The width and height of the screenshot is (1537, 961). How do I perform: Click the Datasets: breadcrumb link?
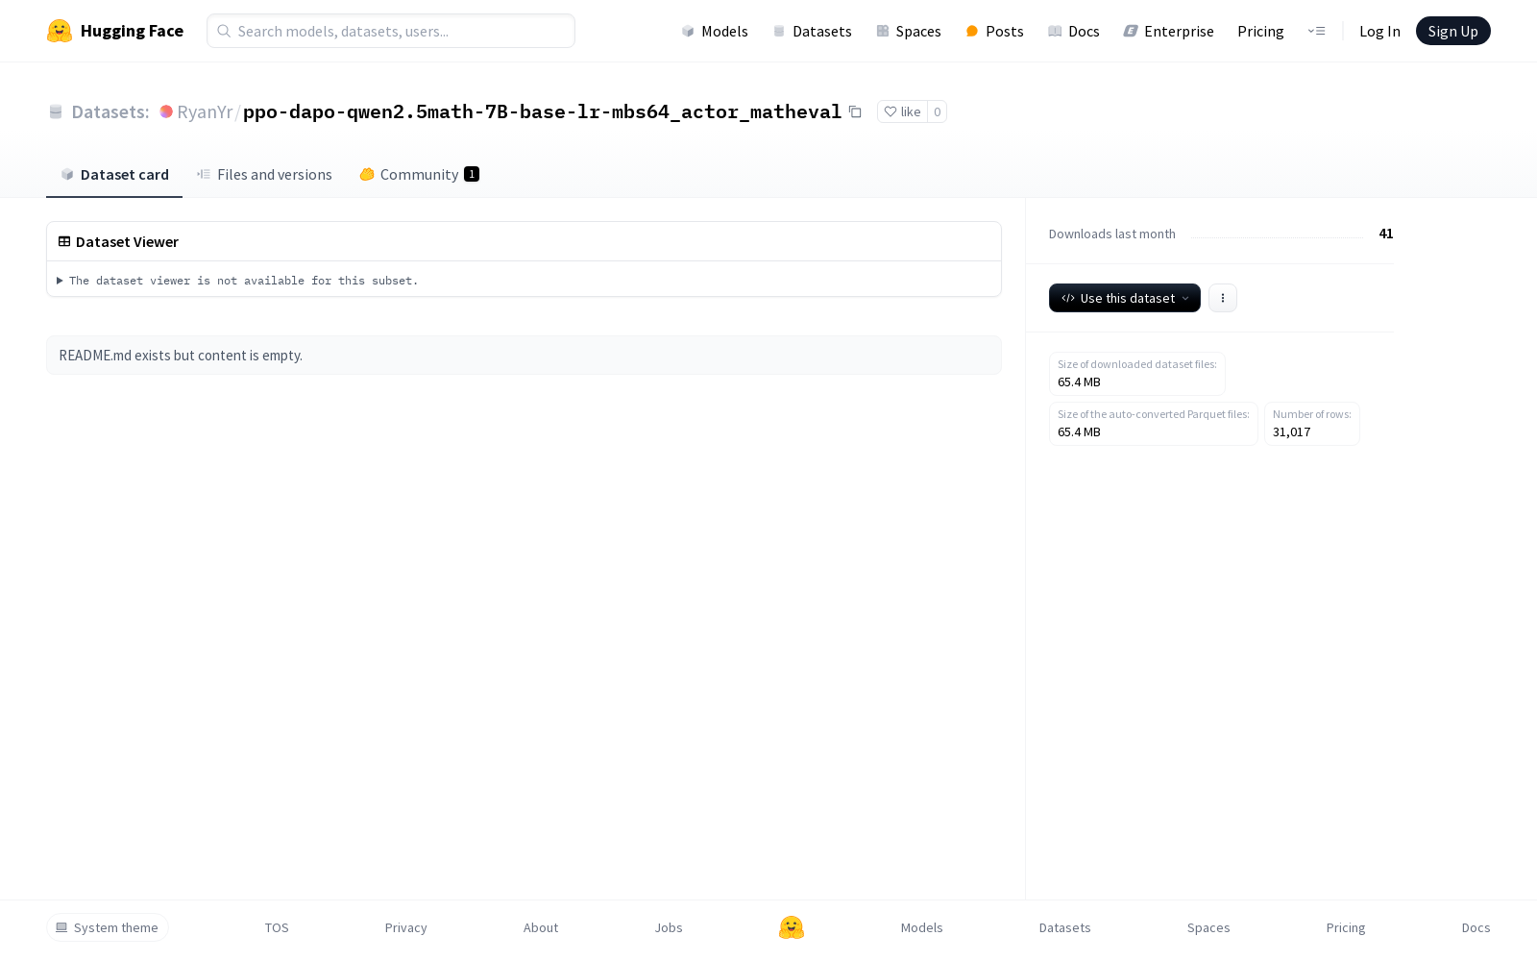click(x=110, y=111)
